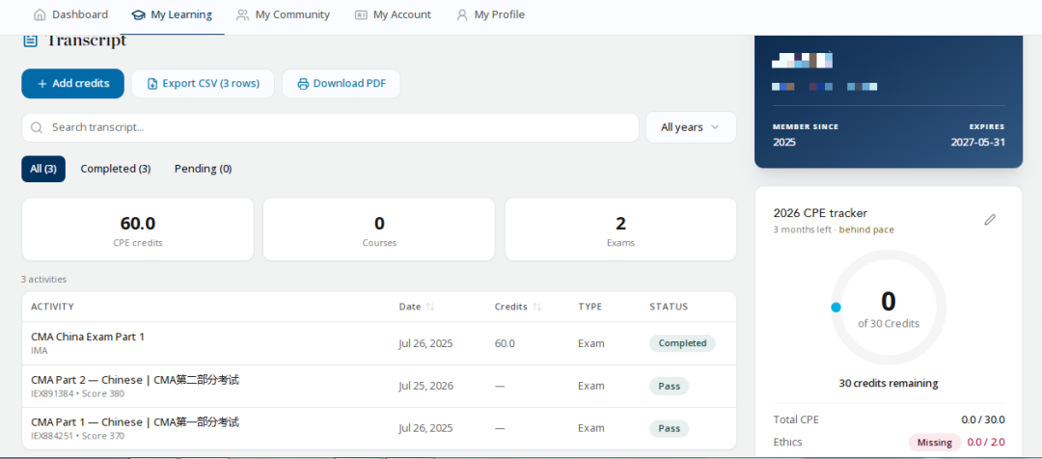Screen dimensions: 1042x459
Task: Click the Completed status badge
Action: tap(682, 343)
